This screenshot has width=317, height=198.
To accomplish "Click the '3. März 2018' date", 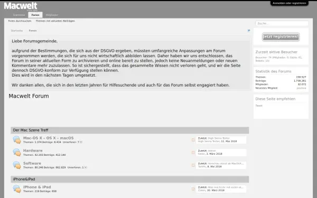I will coord(214,154).
